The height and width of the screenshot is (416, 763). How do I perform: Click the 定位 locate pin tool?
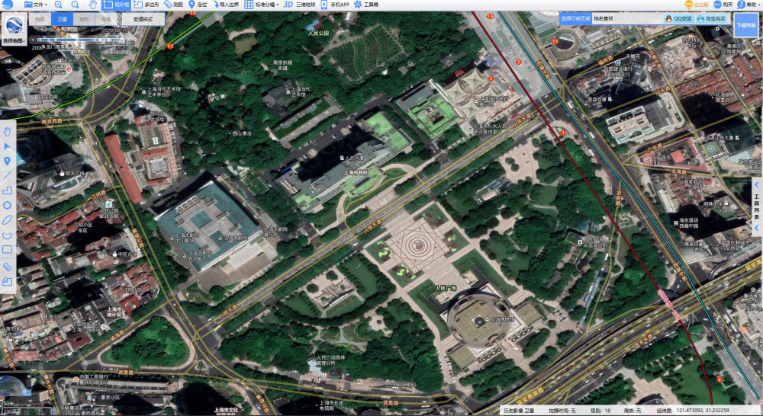[x=198, y=5]
